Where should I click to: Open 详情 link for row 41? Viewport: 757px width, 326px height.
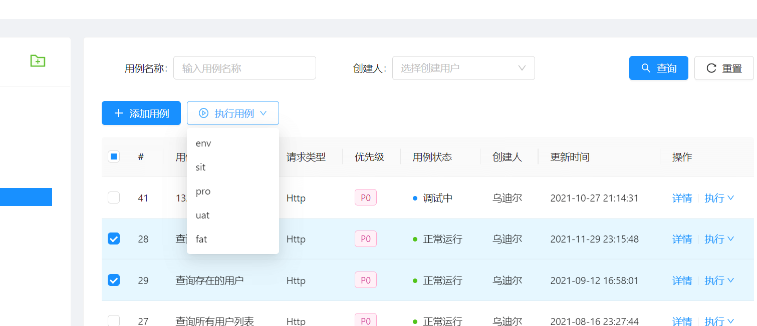point(682,198)
